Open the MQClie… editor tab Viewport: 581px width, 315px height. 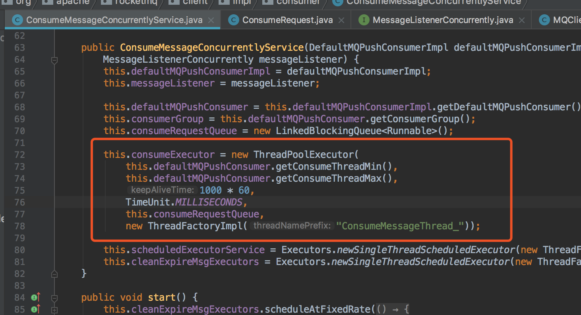point(556,20)
